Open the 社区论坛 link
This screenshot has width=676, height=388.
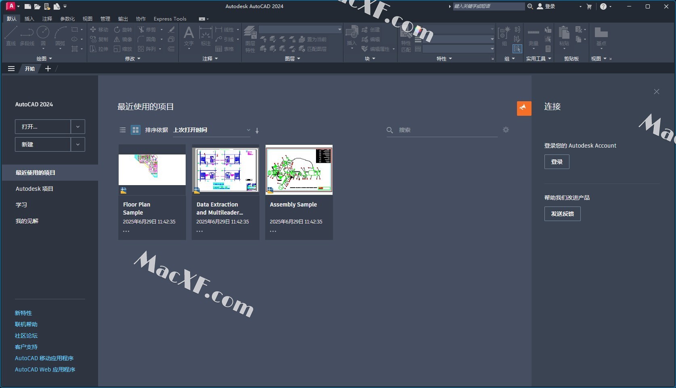[x=26, y=336]
